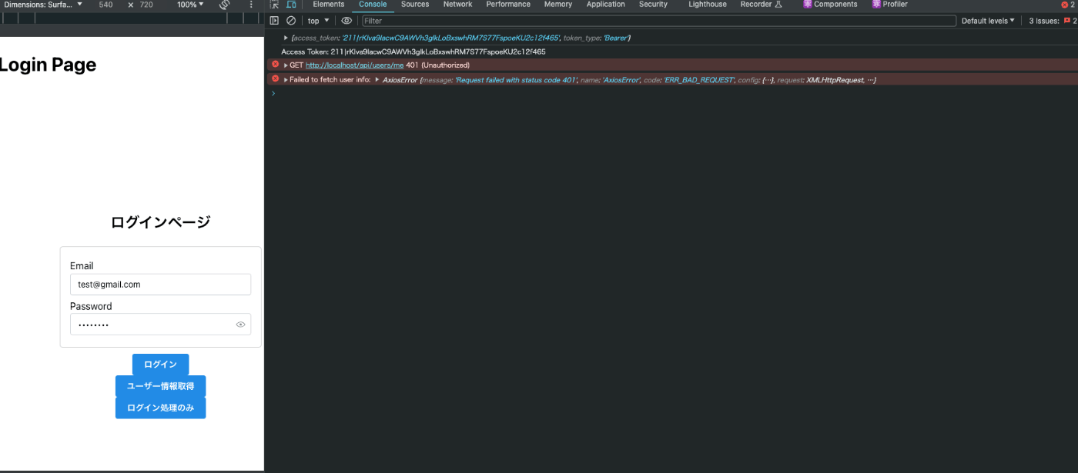Open the Default levels dropdown
The height and width of the screenshot is (473, 1078).
pyautogui.click(x=988, y=21)
